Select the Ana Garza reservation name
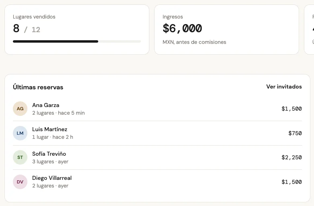Viewport: 314px width, 206px height. click(x=45, y=105)
